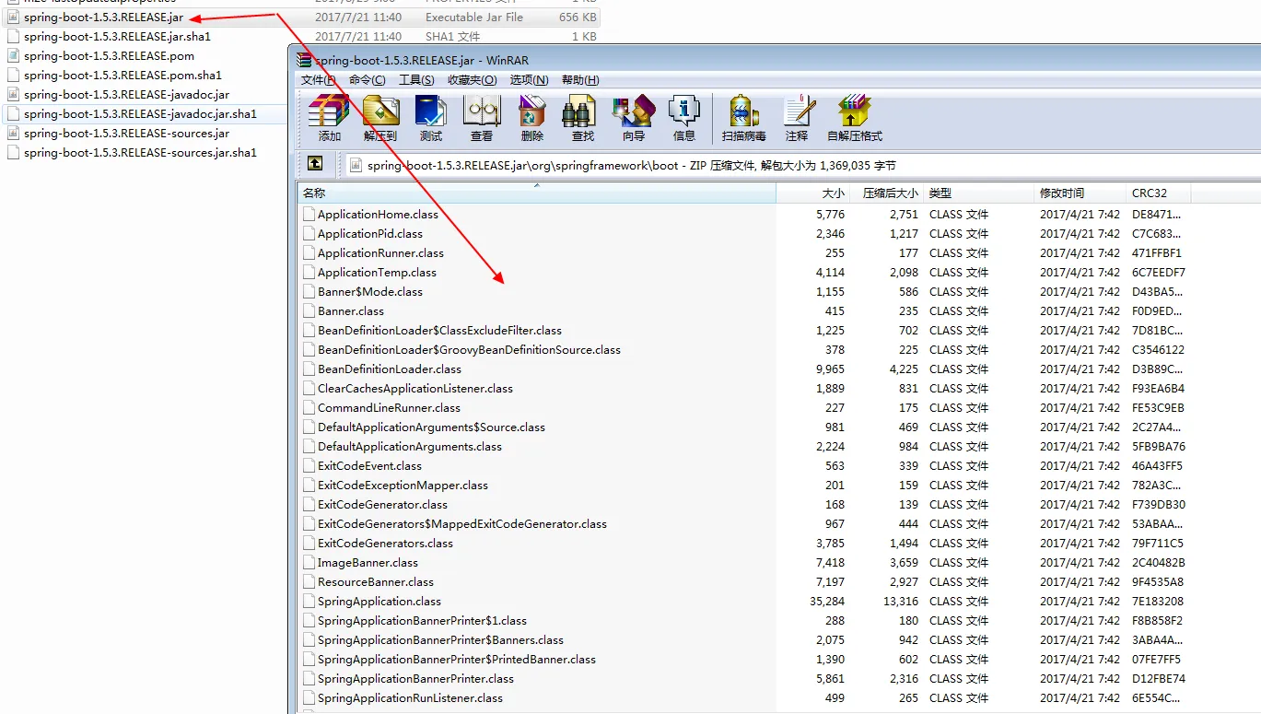Screen dimensions: 1261x714
Task: Select DefaultApplicationArguments$Source.class file name
Action: point(431,427)
